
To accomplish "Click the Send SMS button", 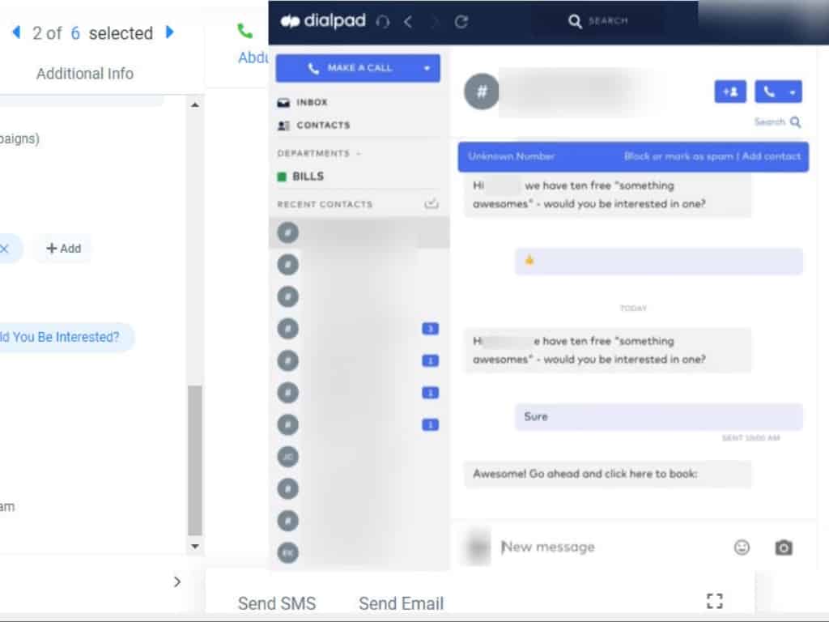I will coord(277,603).
